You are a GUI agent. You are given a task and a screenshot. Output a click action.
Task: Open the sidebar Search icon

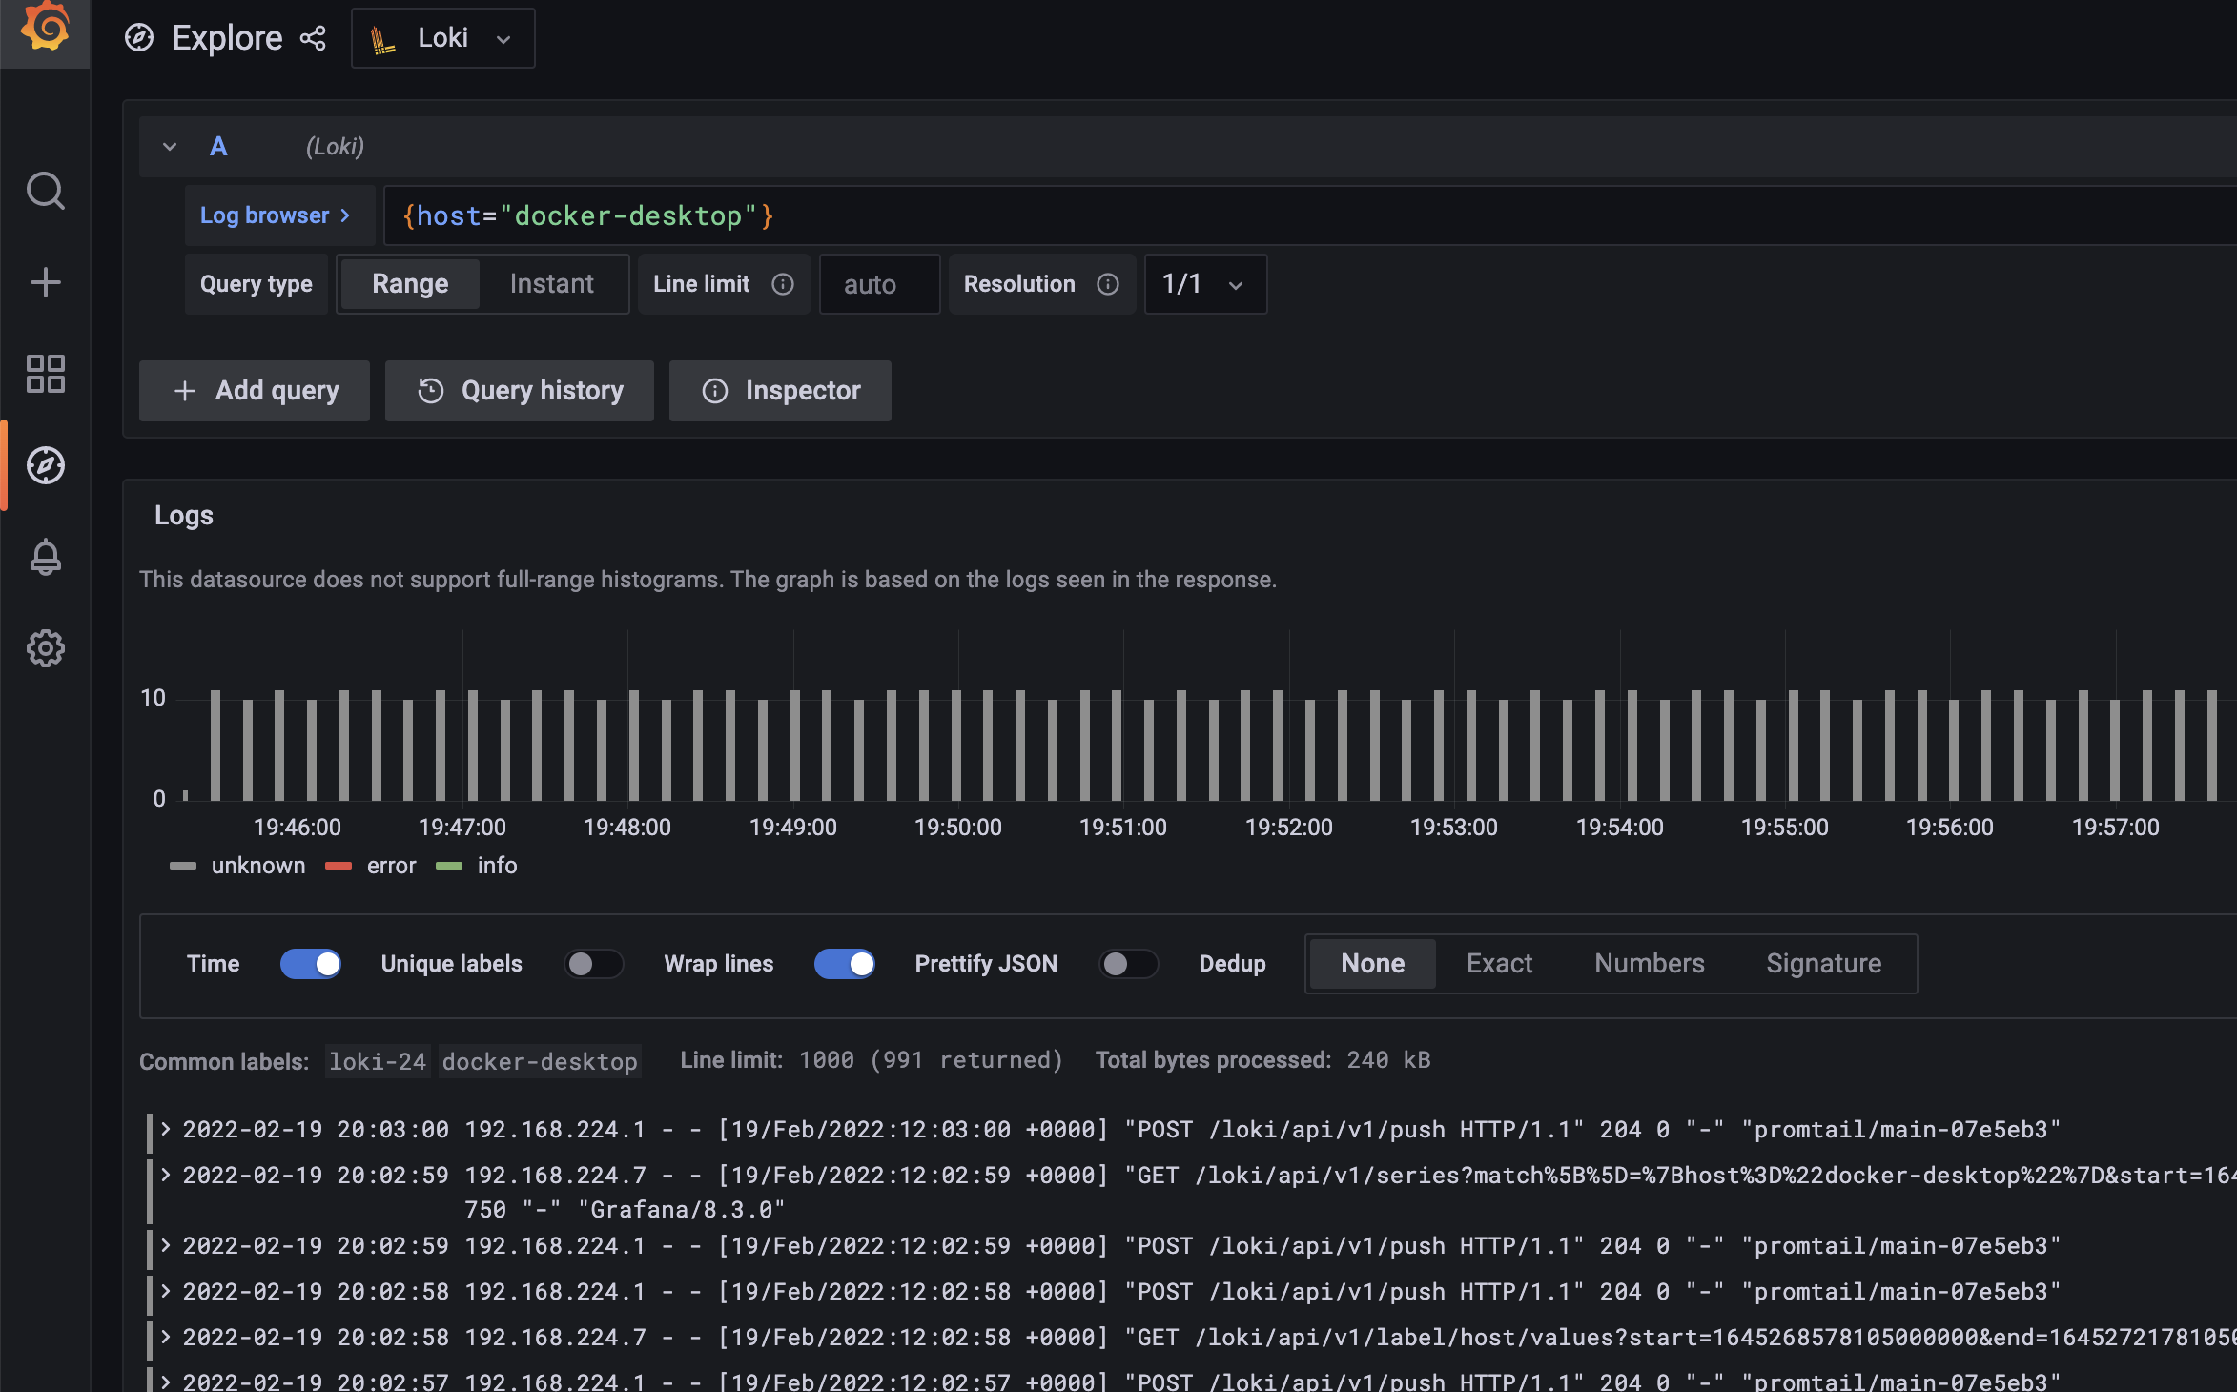point(45,192)
